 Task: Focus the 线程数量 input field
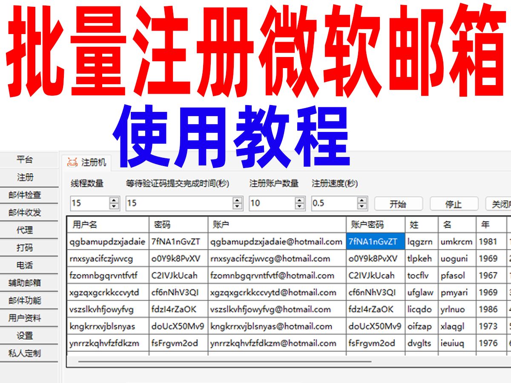89,203
